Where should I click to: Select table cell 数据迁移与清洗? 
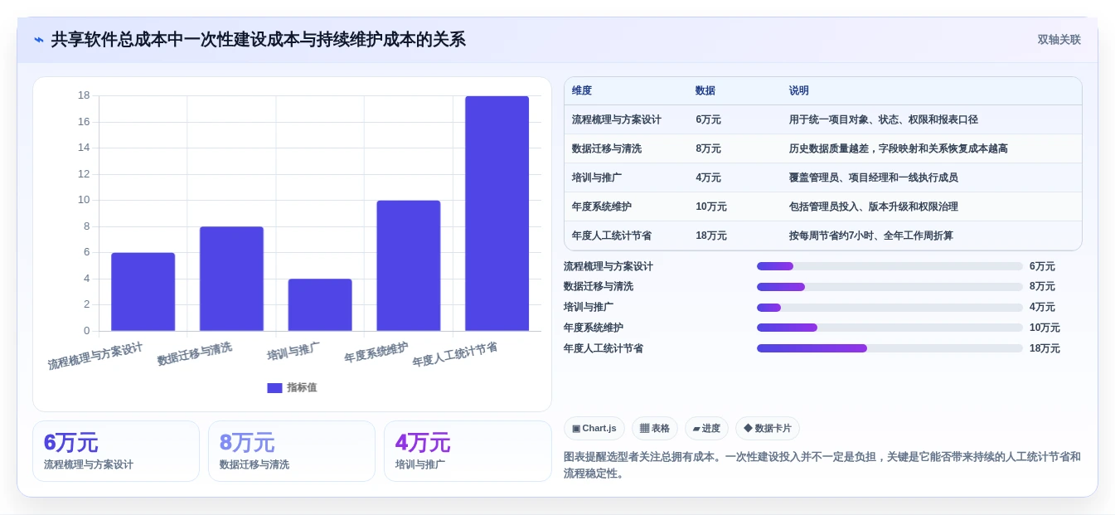click(607, 148)
